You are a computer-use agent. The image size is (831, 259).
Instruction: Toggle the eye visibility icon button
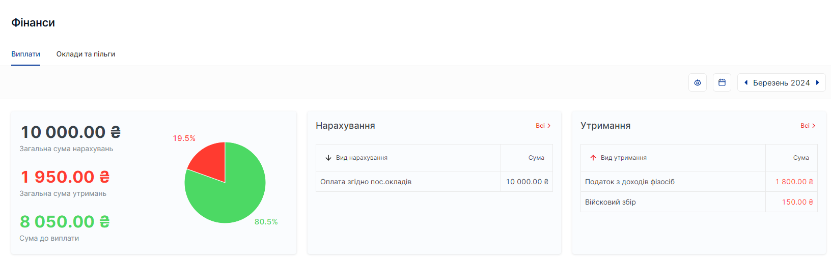[x=697, y=82]
